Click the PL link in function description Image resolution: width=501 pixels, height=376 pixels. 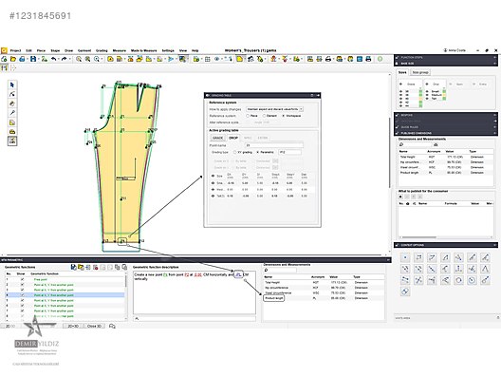click(x=238, y=274)
